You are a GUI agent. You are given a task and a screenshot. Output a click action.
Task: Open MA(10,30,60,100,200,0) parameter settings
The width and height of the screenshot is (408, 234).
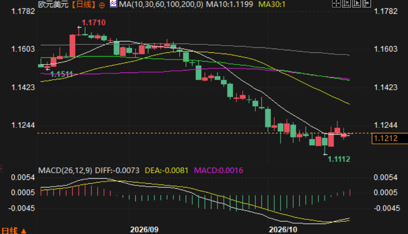pyautogui.click(x=161, y=5)
